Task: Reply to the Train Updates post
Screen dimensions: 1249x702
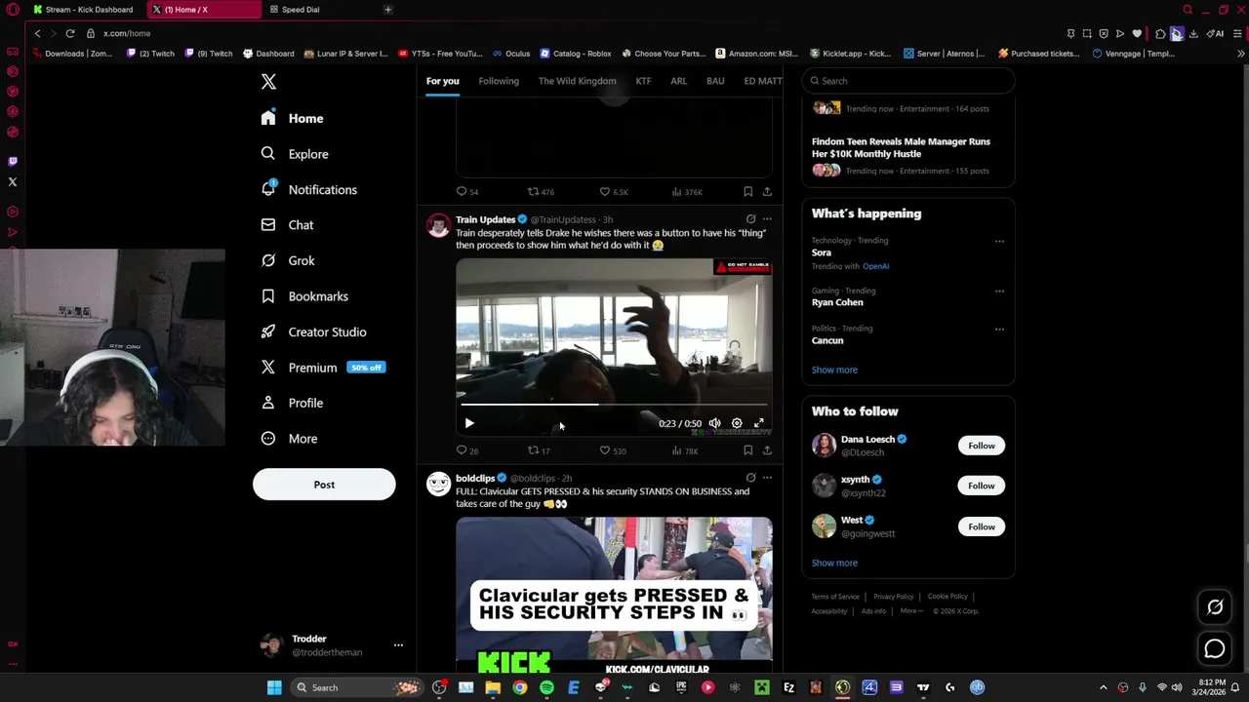Action: point(466,450)
